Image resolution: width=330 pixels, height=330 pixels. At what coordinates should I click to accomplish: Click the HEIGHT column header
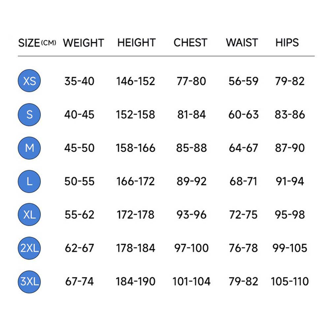(136, 43)
